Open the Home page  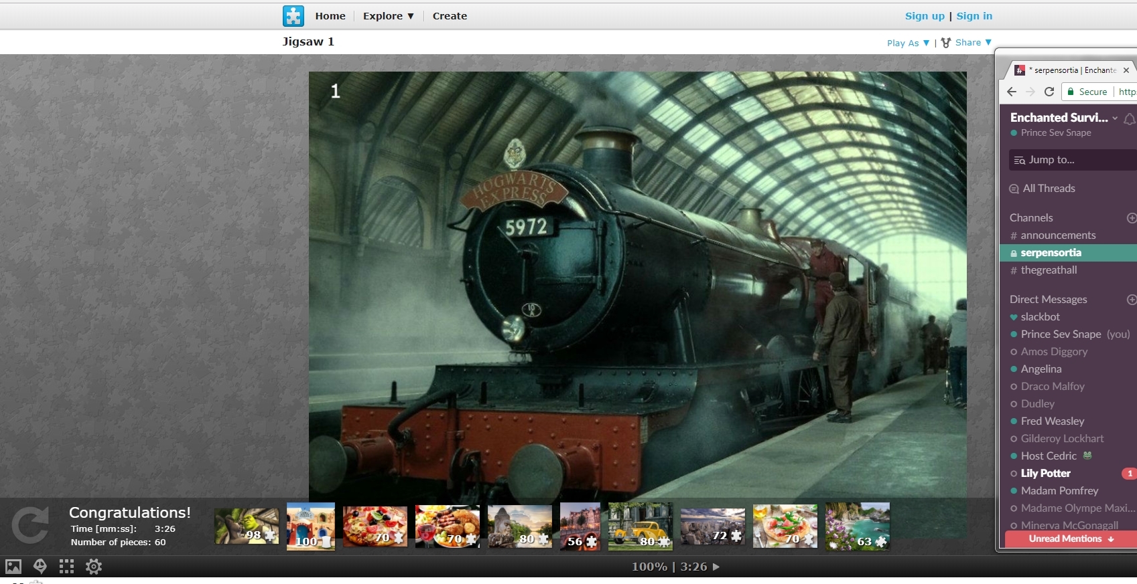pyautogui.click(x=330, y=16)
